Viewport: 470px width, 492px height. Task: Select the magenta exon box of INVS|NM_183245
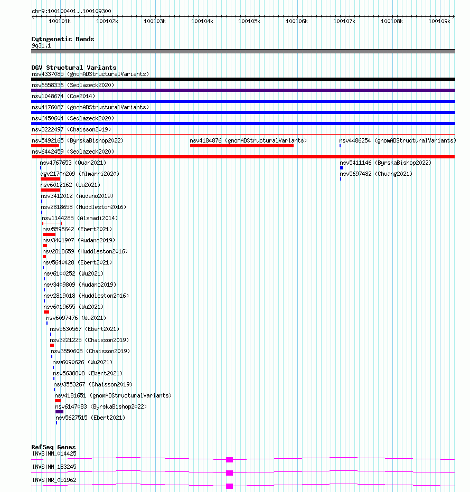(x=230, y=473)
